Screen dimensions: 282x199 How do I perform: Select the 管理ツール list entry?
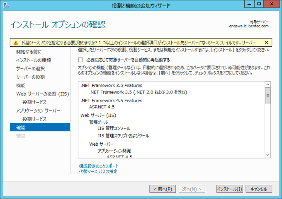[98, 122]
